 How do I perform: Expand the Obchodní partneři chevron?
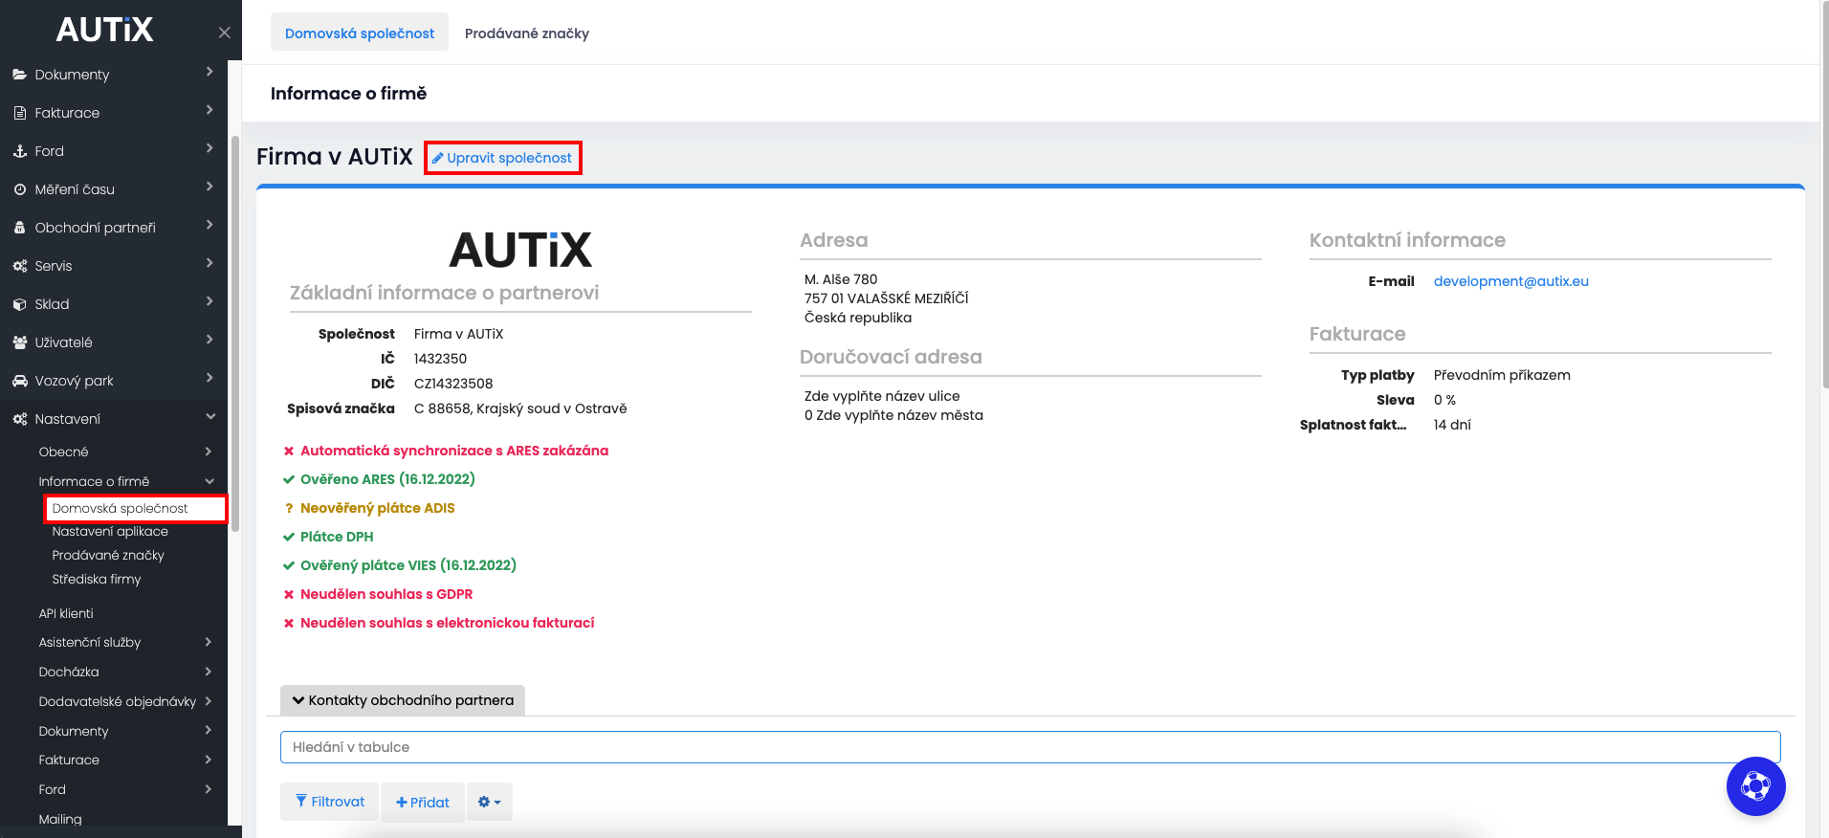coord(209,225)
